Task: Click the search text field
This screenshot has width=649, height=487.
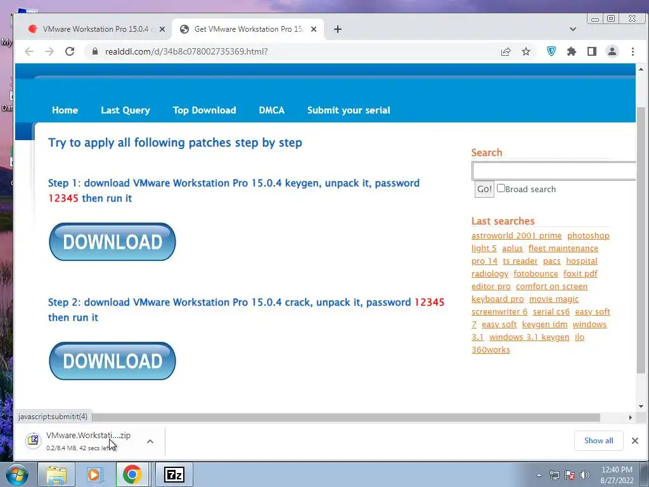Action: (554, 171)
